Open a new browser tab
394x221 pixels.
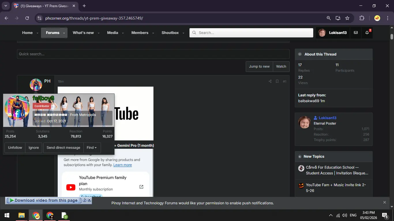point(84,6)
